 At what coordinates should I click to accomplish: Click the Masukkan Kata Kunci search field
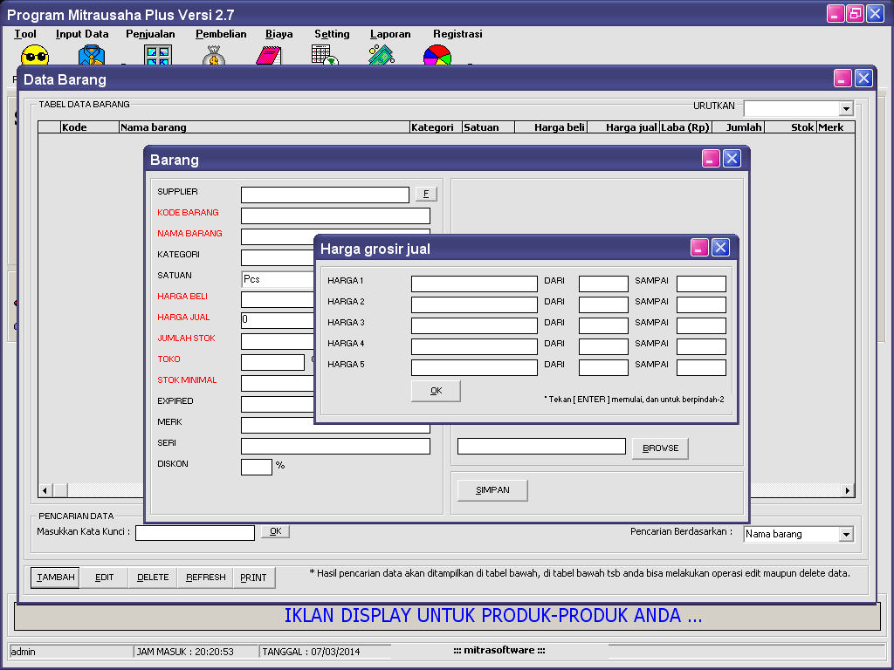click(x=195, y=533)
